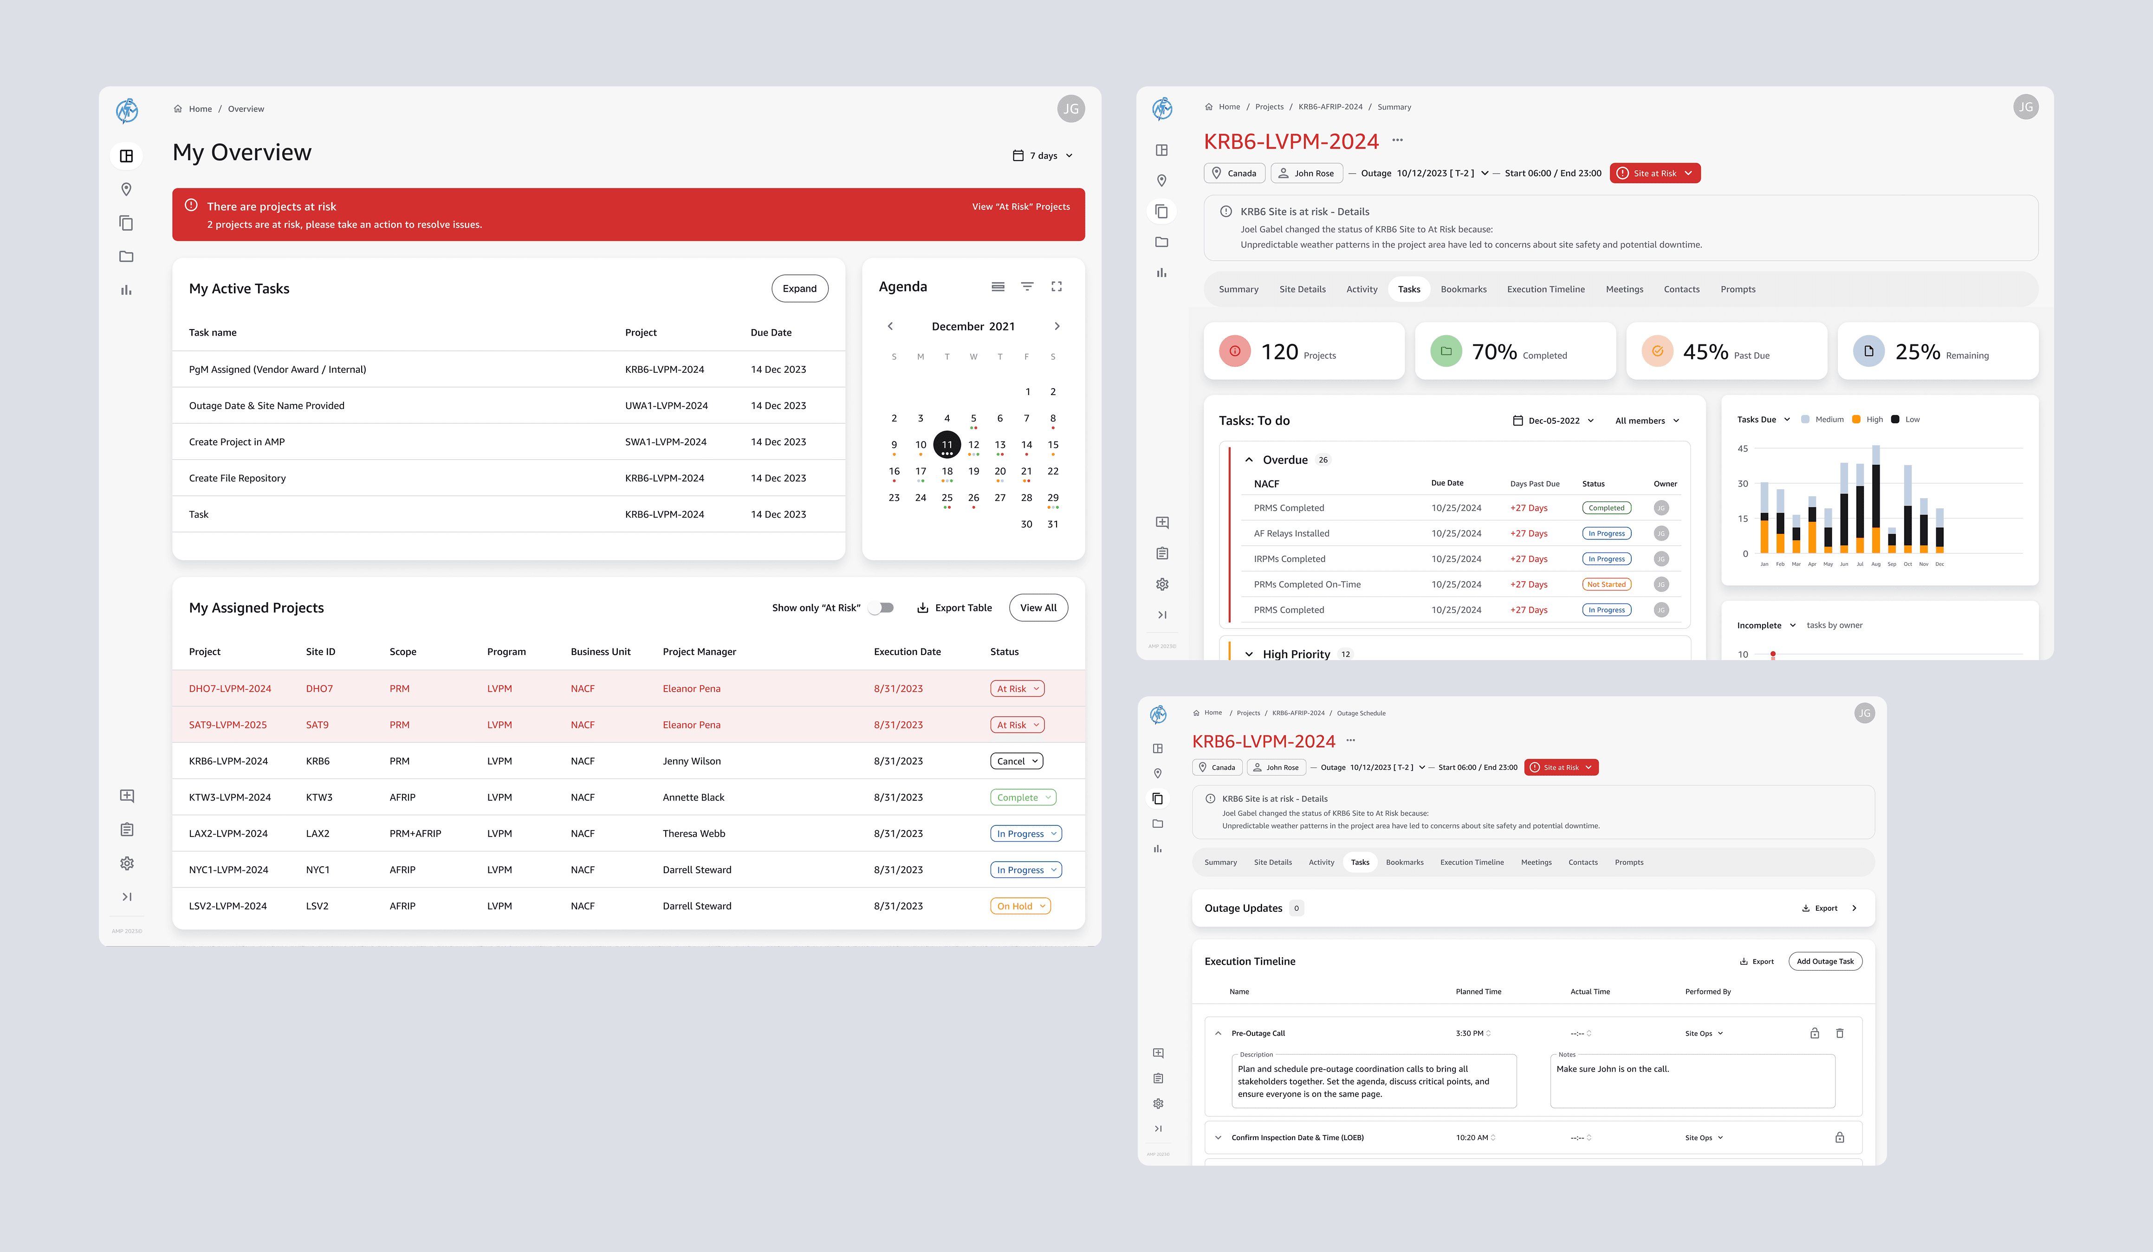Click View "At Risk" Projects link

click(x=1020, y=207)
